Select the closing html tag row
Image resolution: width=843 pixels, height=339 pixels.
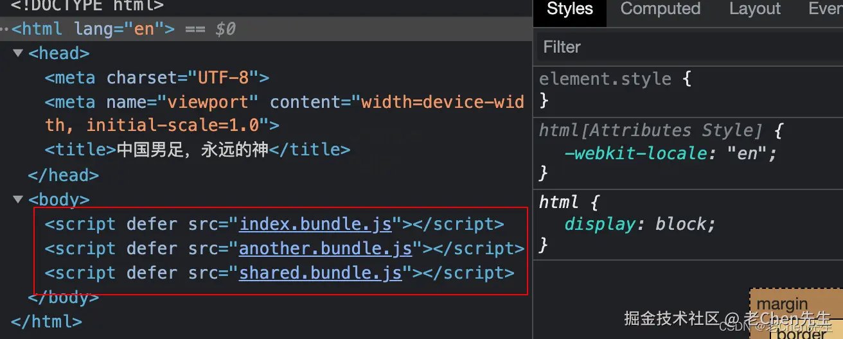pos(46,321)
